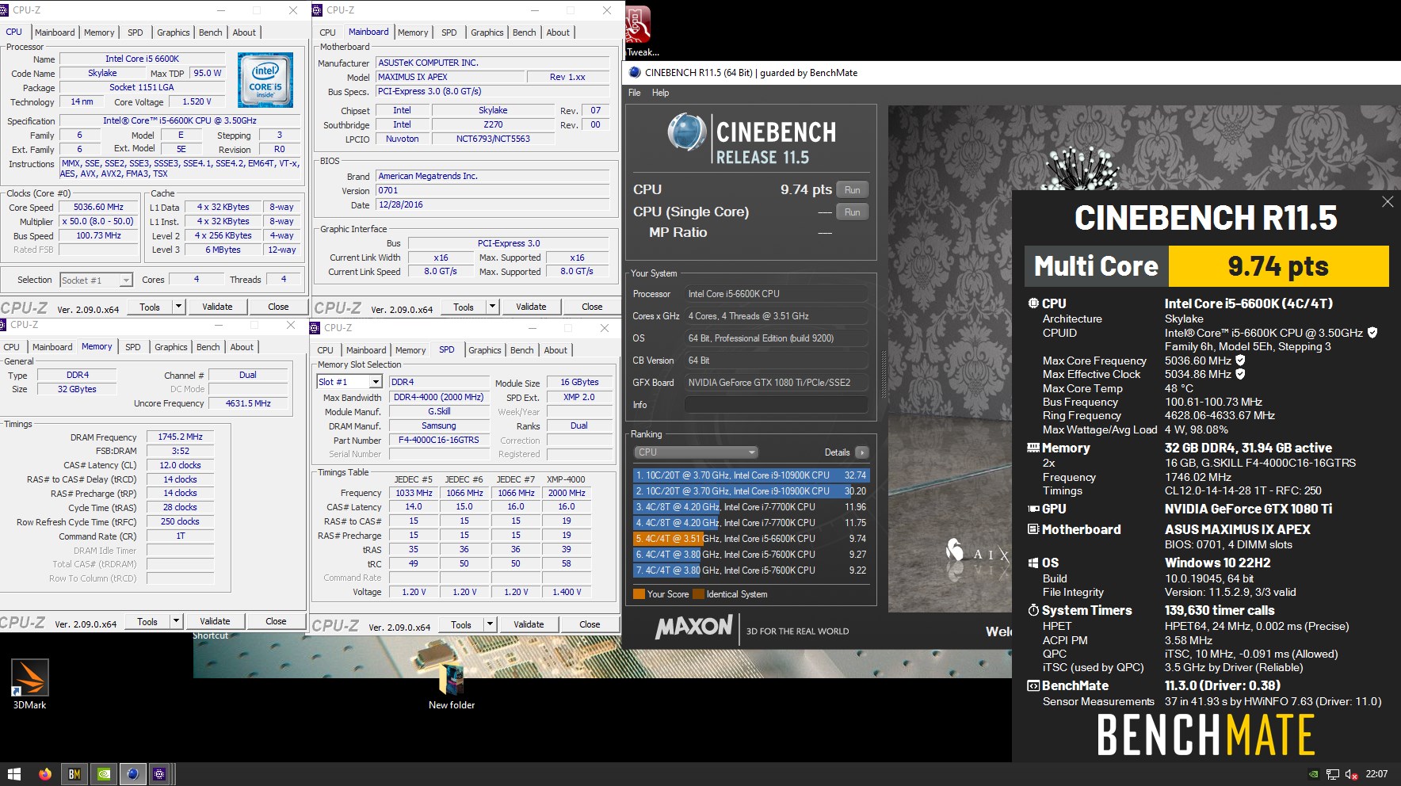Click the 9.74 pts Multi Core score
The width and height of the screenshot is (1401, 786).
tap(1278, 266)
